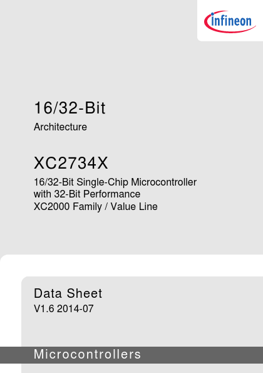Select the "XC2000 Family" text
The width and height of the screenshot is (263, 373).
tap(68, 207)
